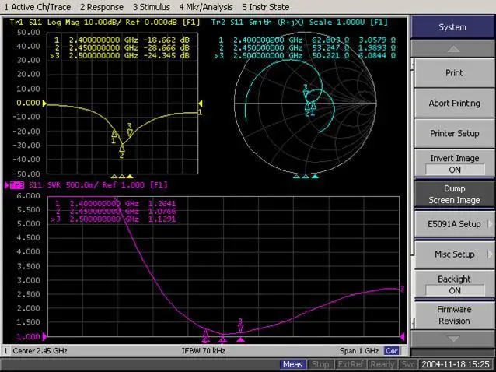Viewport: 496px width, 372px height.
Task: Expand the Misc Setup submenu
Action: pos(455,254)
